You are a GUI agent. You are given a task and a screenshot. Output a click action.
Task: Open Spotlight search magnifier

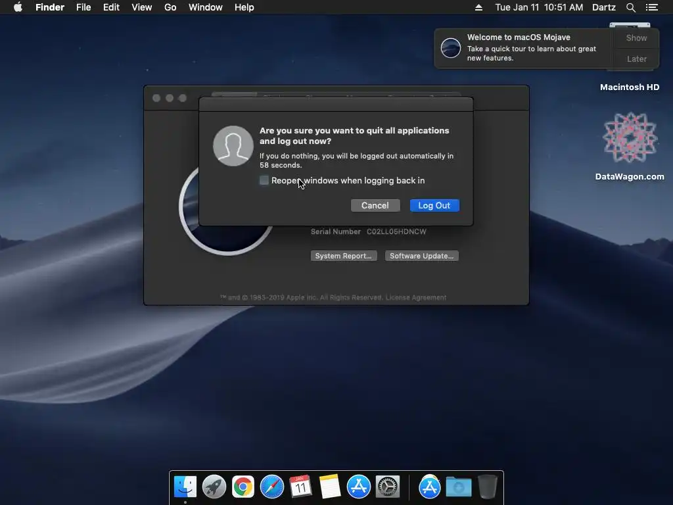(x=630, y=7)
